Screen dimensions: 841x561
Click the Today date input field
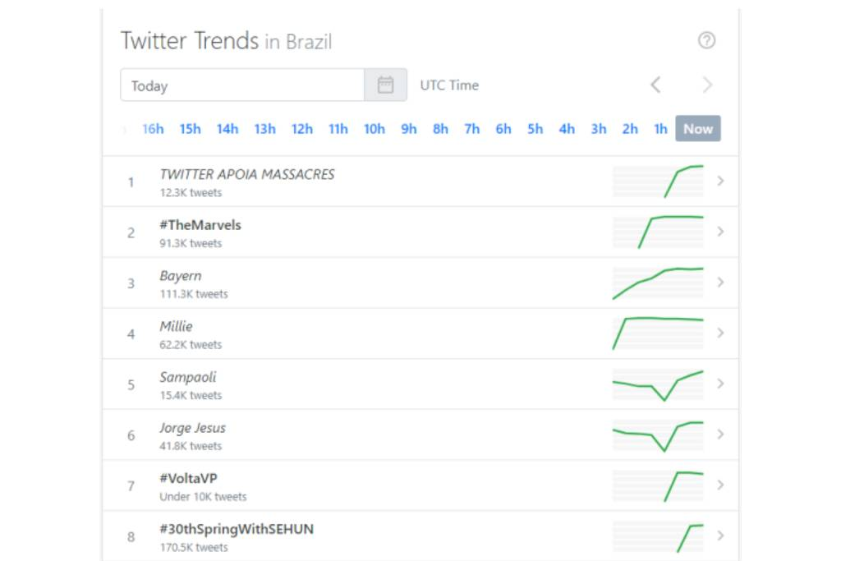click(242, 85)
